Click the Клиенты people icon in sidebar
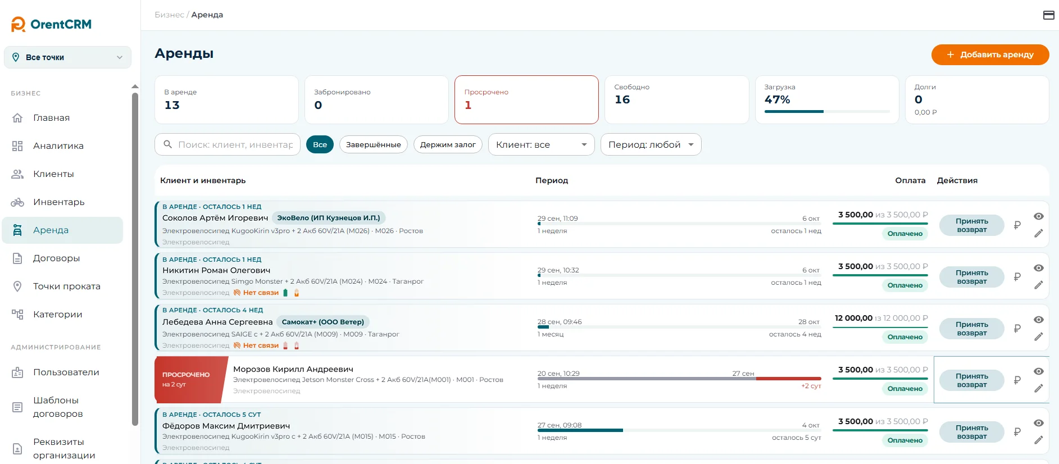This screenshot has width=1059, height=464. pyautogui.click(x=17, y=174)
